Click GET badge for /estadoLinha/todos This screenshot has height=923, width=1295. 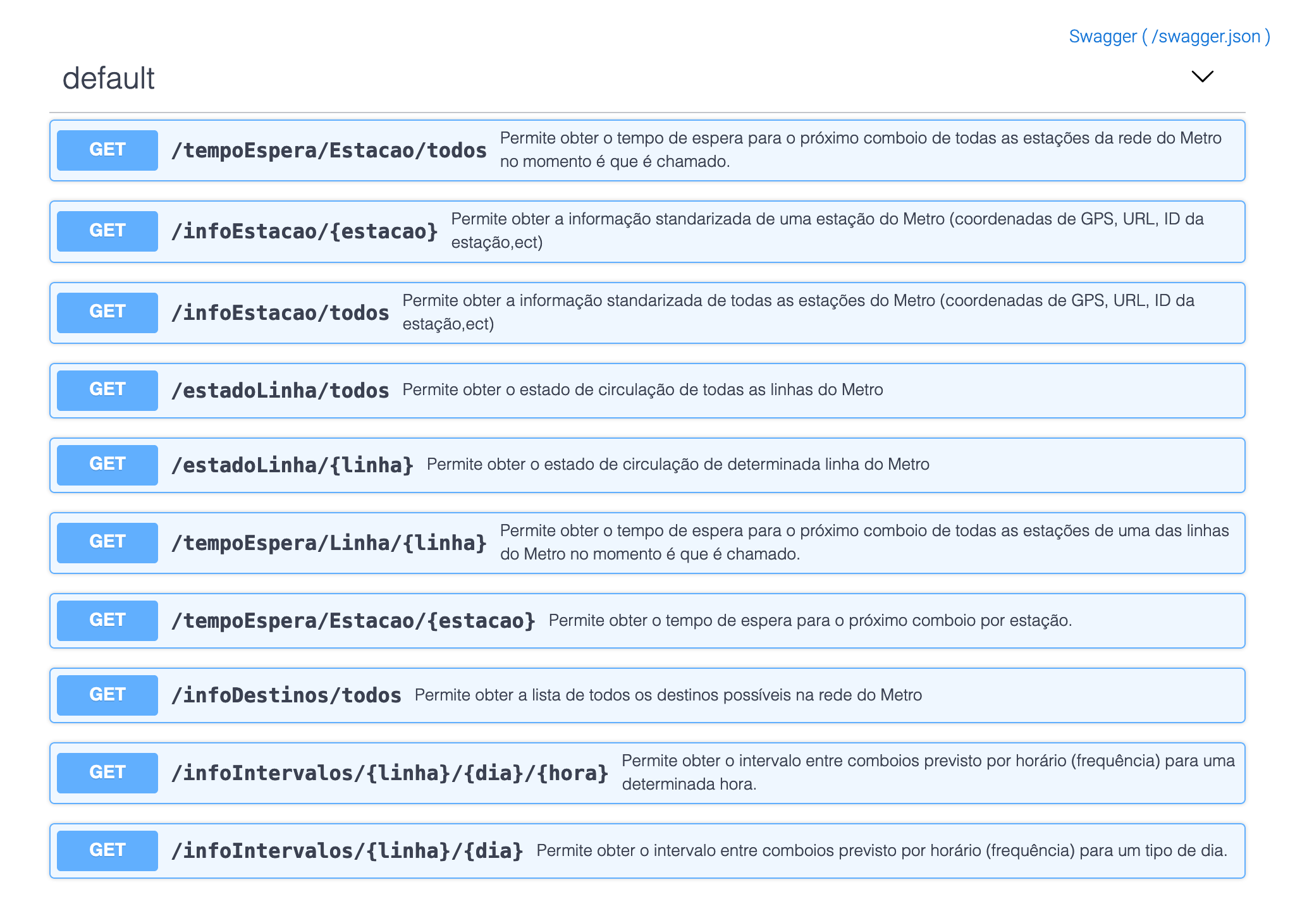pos(107,391)
